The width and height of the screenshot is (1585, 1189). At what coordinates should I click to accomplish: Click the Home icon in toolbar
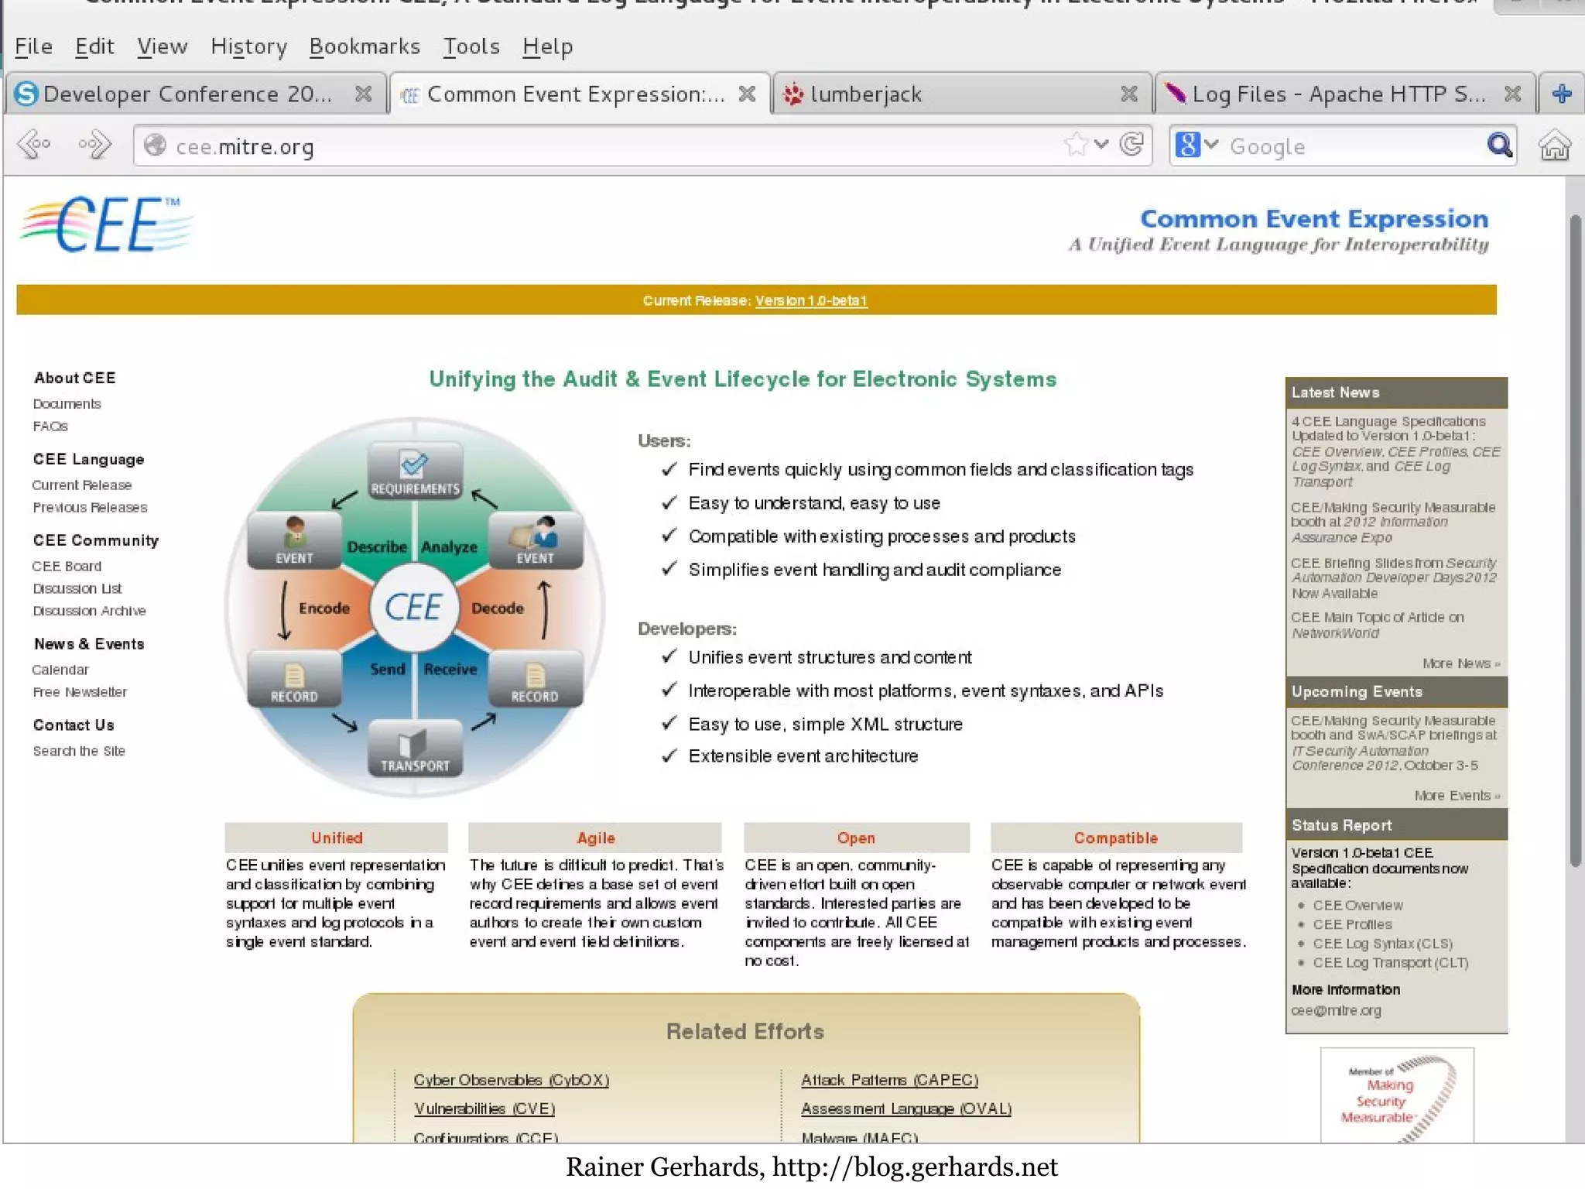coord(1554,146)
